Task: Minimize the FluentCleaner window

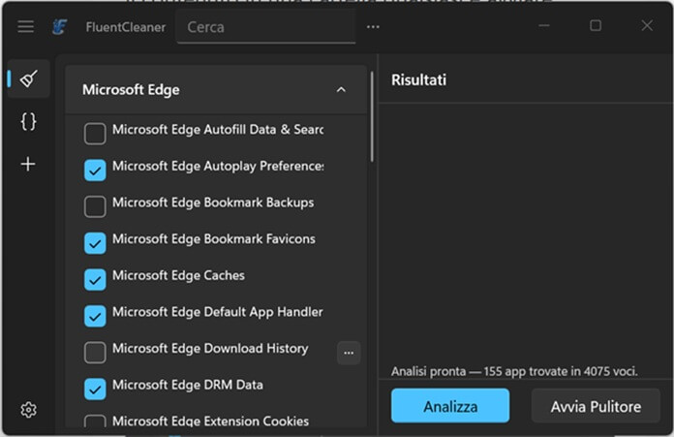Action: coord(544,26)
